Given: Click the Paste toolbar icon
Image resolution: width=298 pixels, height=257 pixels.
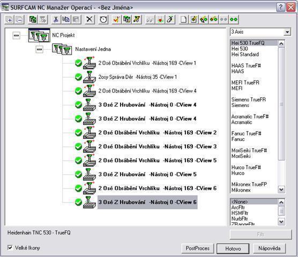Looking at the screenshot, I should 76,19.
